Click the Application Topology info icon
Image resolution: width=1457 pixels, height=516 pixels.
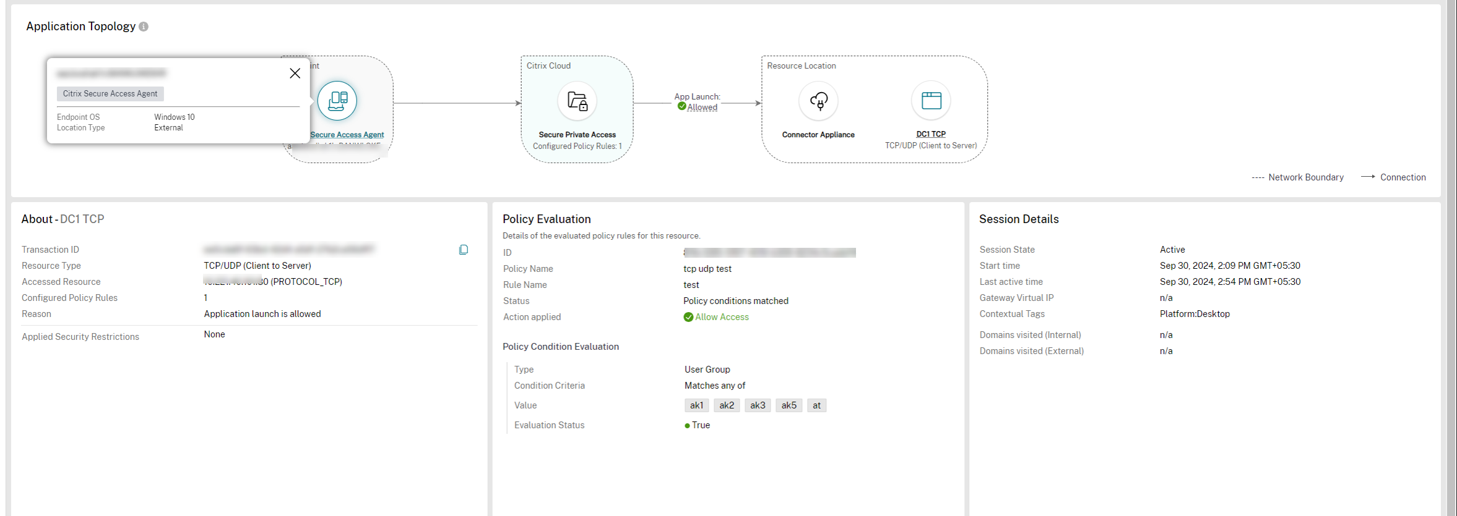[x=144, y=27]
